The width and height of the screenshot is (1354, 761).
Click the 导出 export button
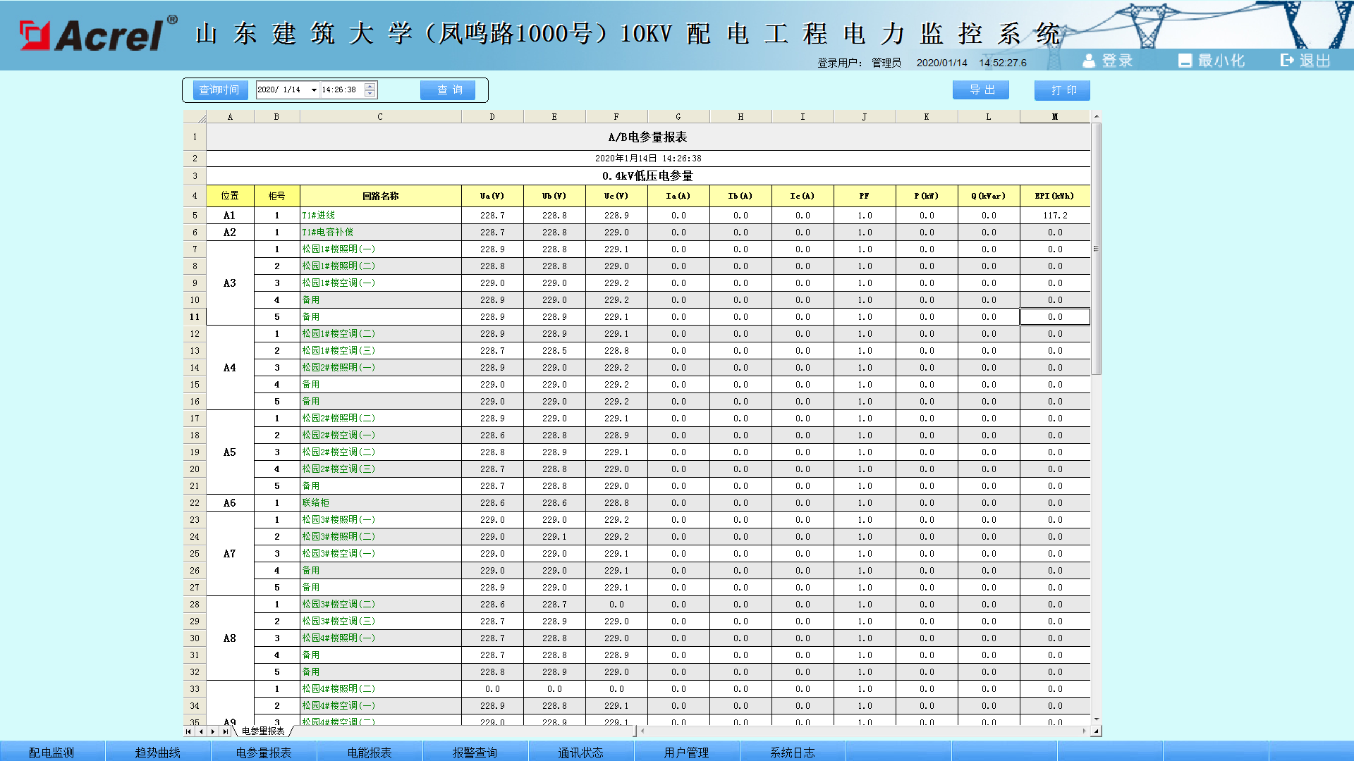pos(980,90)
